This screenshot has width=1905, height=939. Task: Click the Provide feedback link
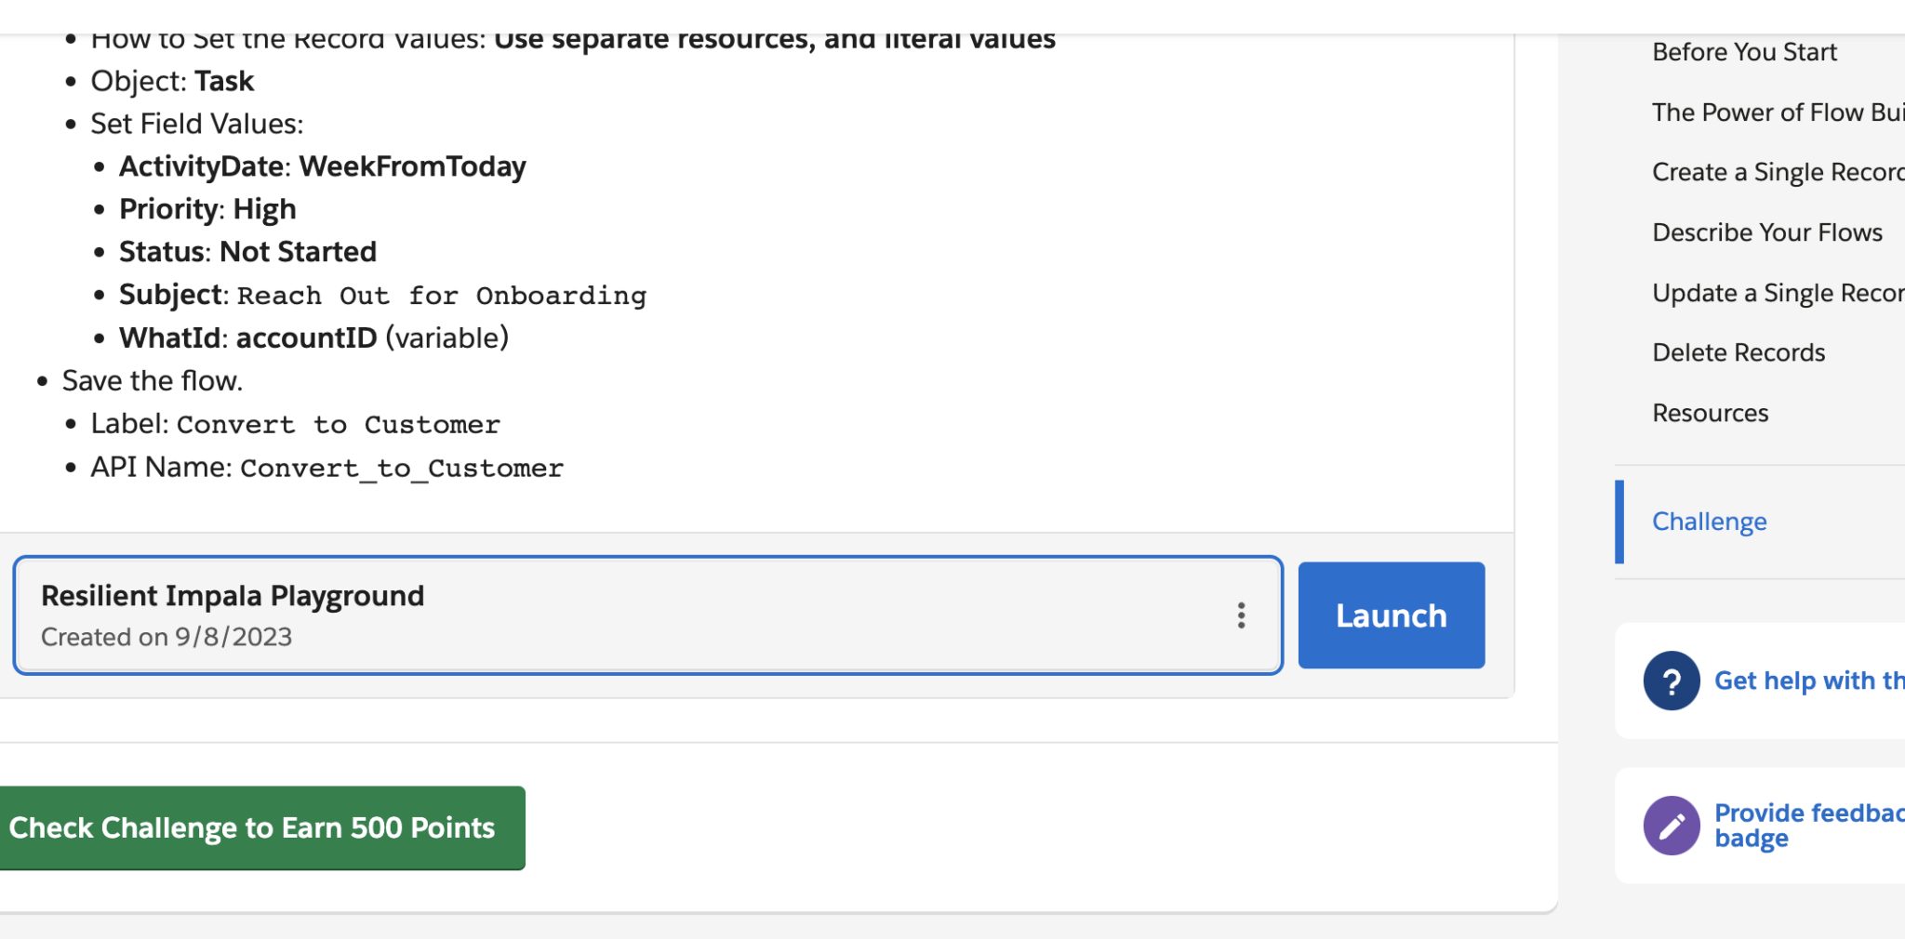tap(1808, 813)
